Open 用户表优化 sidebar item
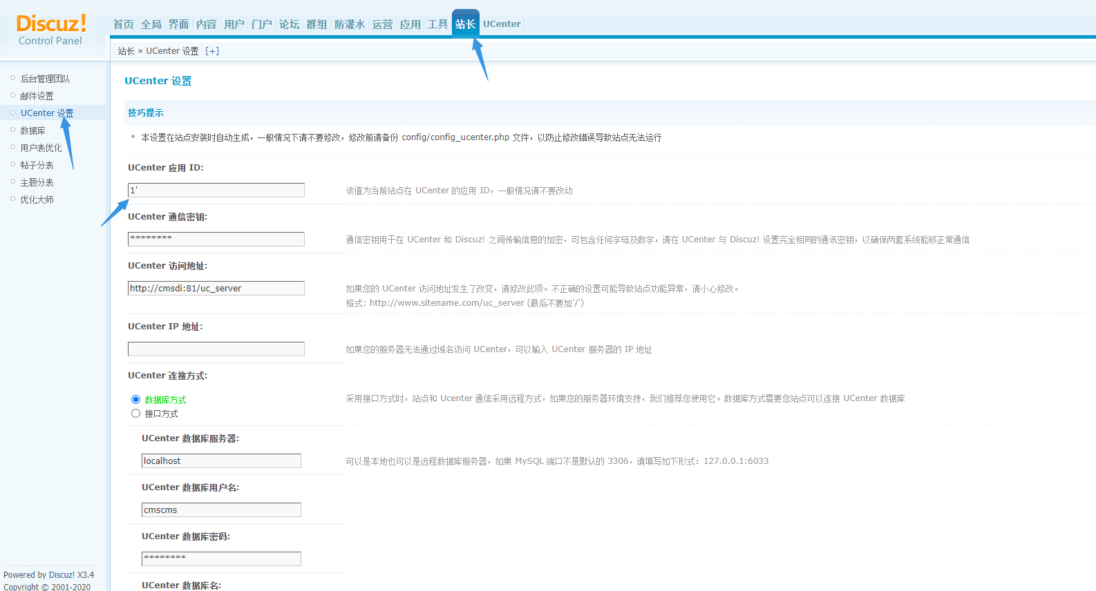Screen dimensions: 1096x591 coord(41,148)
